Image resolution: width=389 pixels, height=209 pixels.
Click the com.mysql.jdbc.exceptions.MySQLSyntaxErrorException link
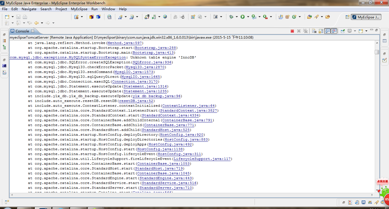[x=68, y=57]
